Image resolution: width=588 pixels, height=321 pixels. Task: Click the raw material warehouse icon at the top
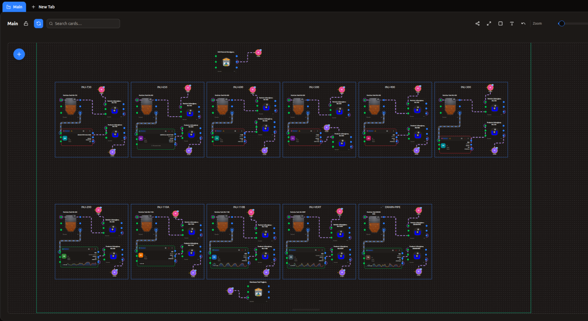pos(226,62)
